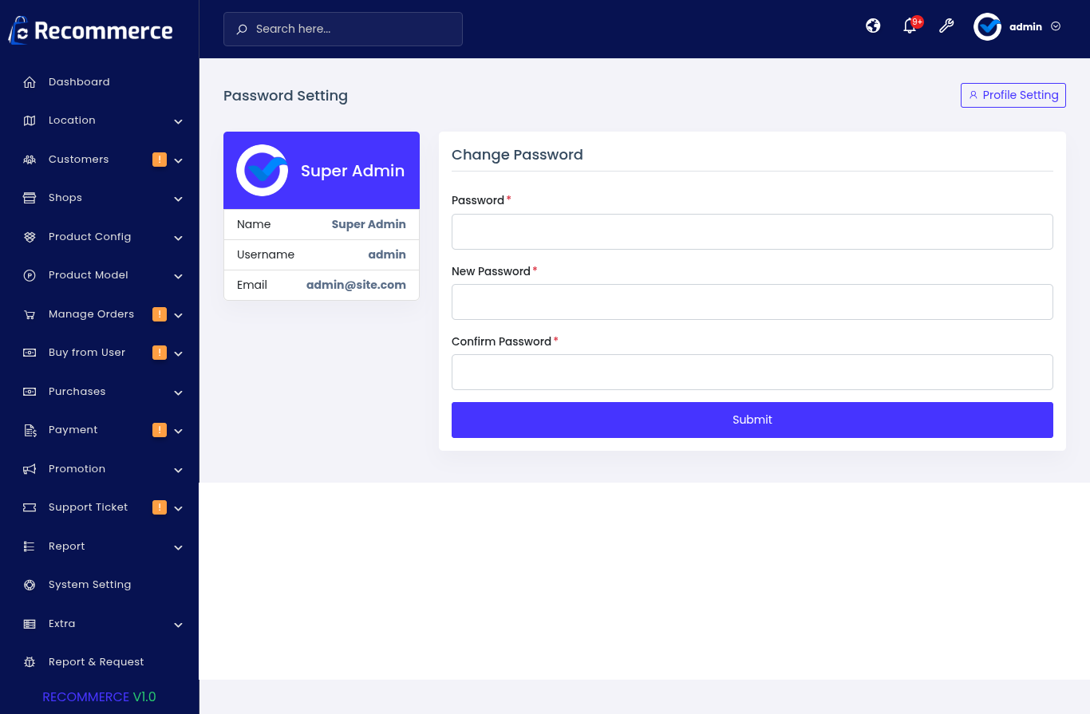This screenshot has height=714, width=1090.
Task: Open the admin account dropdown arrow
Action: (x=1056, y=26)
